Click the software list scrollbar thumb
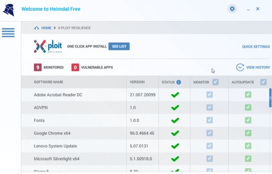The image size is (272, 174). 270,98
